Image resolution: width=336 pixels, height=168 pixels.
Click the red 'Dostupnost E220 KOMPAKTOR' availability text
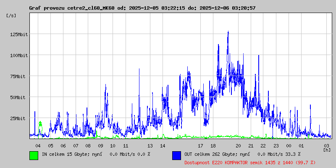point(249,162)
